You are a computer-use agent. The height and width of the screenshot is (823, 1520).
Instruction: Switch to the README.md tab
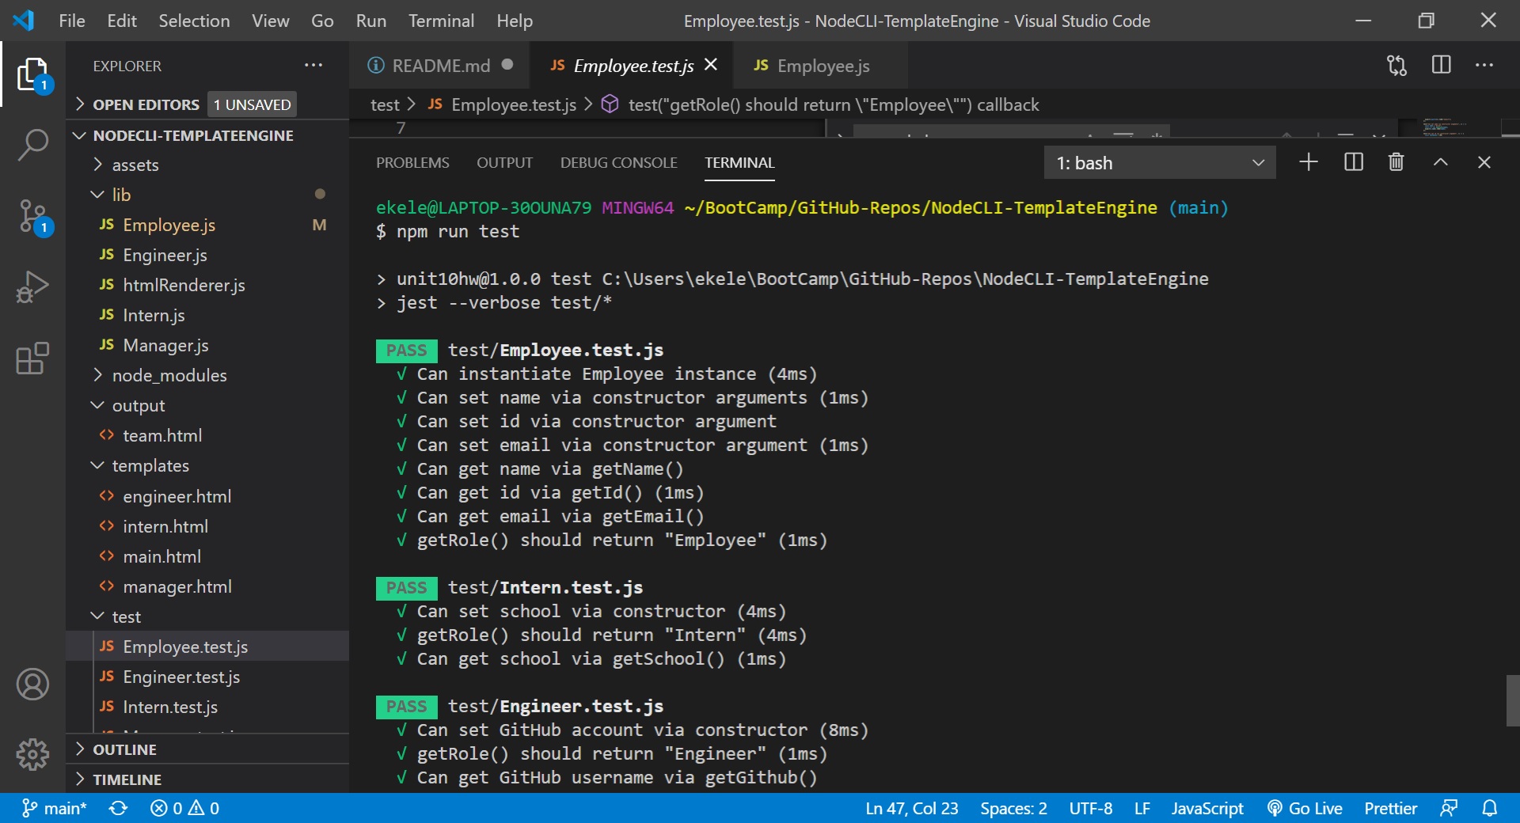(x=440, y=66)
